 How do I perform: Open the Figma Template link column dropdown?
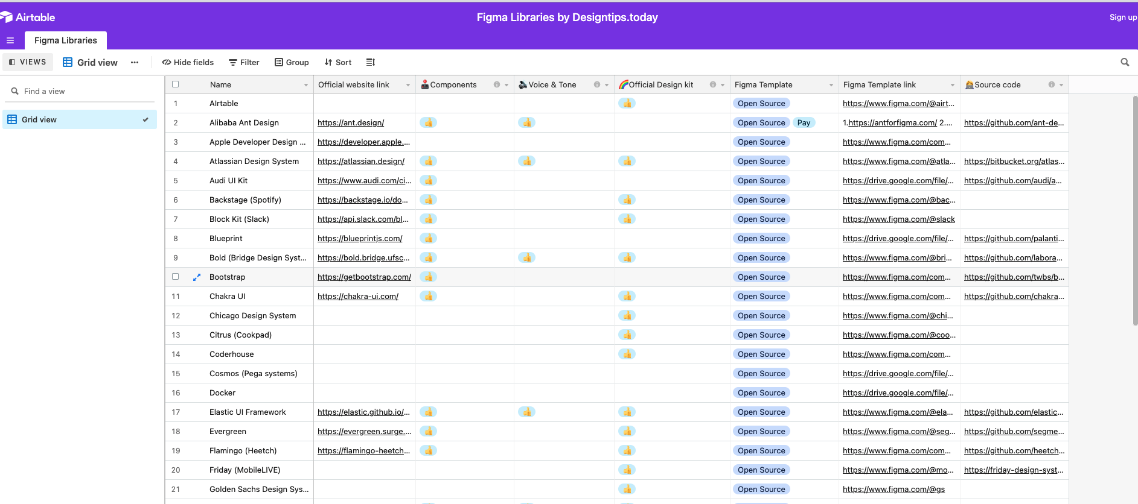point(953,85)
